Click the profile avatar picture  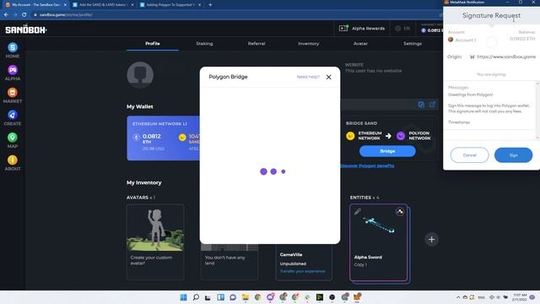click(x=140, y=75)
